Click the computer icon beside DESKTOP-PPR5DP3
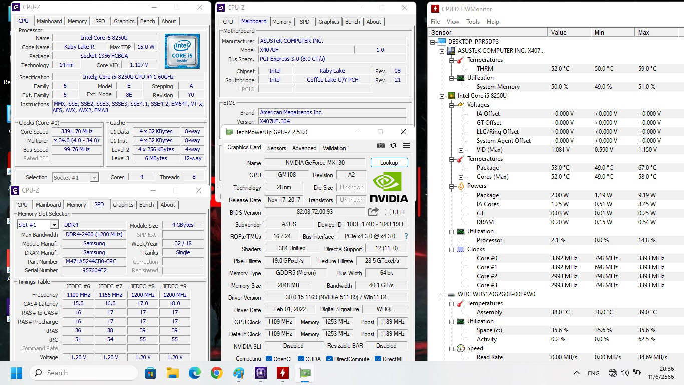This screenshot has width=684, height=385. point(441,41)
